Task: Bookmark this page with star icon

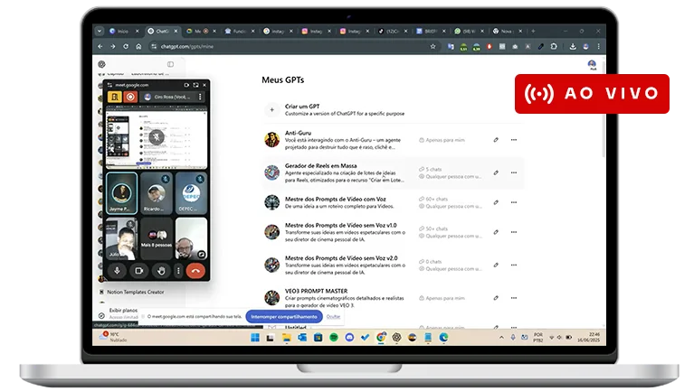Action: point(433,46)
